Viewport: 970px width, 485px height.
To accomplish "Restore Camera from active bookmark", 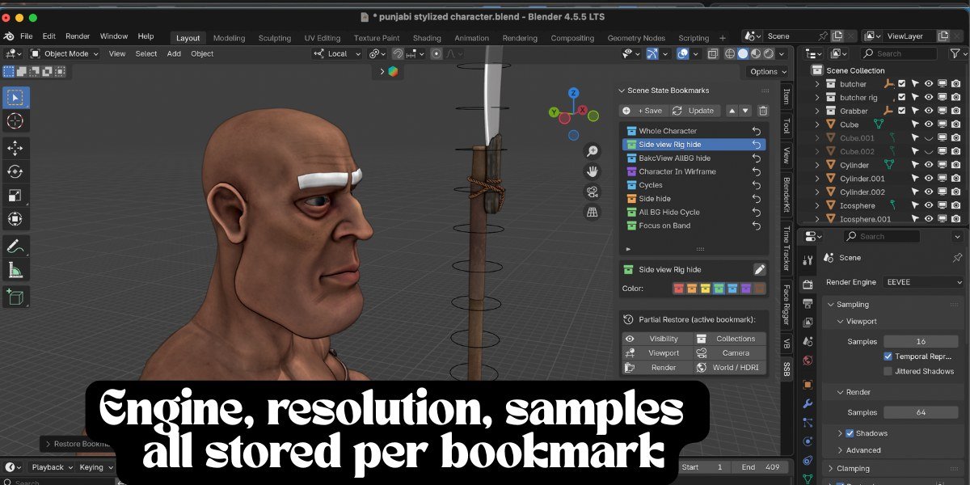I will [x=730, y=353].
